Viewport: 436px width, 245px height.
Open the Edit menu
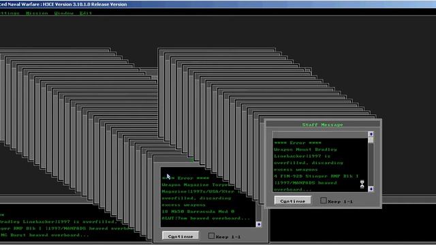pos(86,13)
